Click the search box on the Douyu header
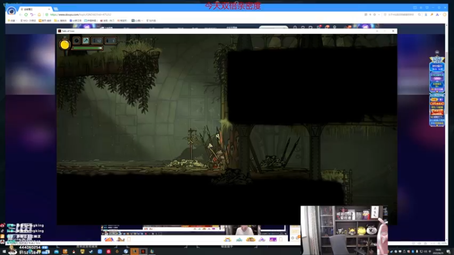This screenshot has height=255, width=454. 274,27
